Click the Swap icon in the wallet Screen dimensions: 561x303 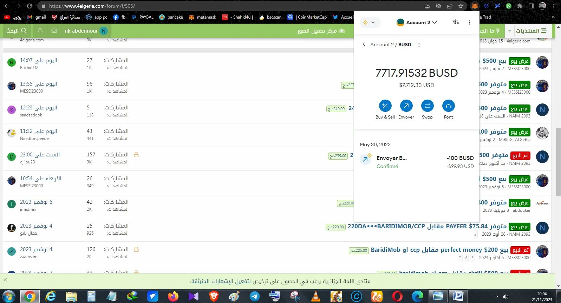427,106
